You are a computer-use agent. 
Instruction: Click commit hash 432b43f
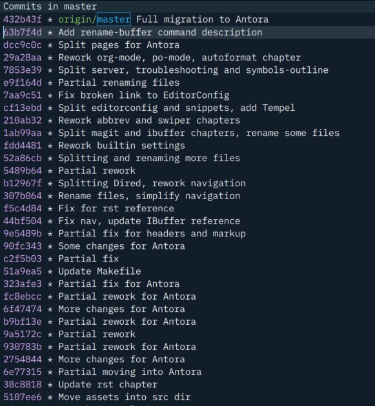click(23, 19)
